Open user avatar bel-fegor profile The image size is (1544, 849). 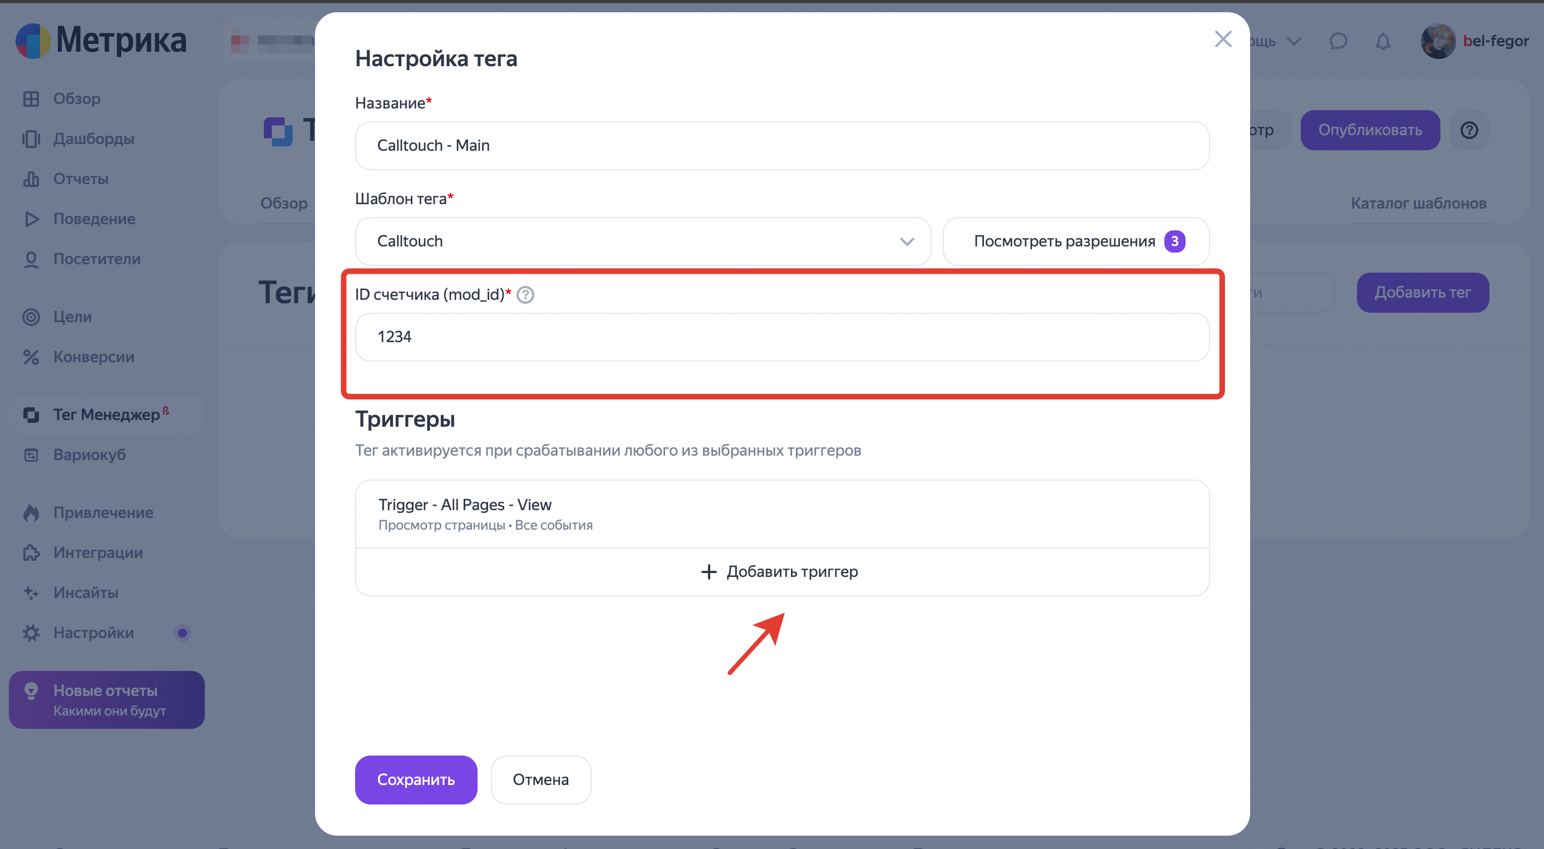click(x=1437, y=41)
